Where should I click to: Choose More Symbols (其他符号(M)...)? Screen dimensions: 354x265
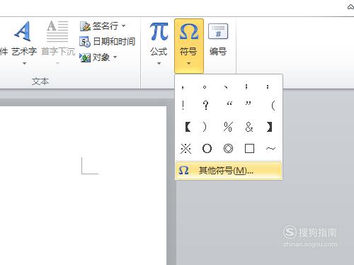pos(229,170)
